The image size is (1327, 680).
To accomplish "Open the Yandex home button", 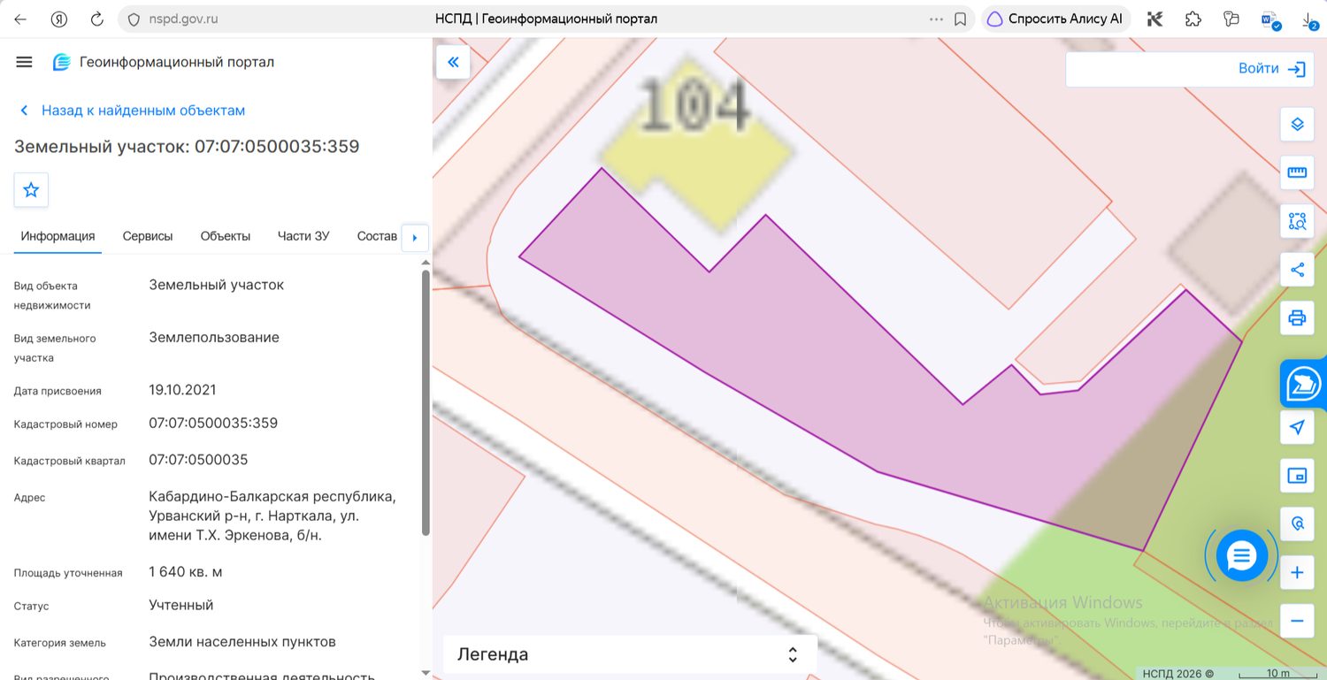I will tap(59, 19).
